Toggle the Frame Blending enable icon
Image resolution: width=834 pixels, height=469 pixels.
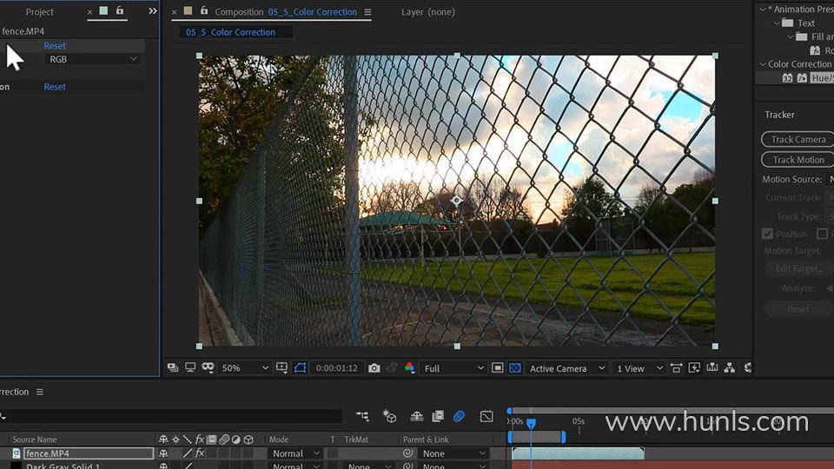(438, 416)
